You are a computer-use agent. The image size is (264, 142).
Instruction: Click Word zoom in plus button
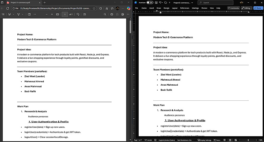click(256, 140)
